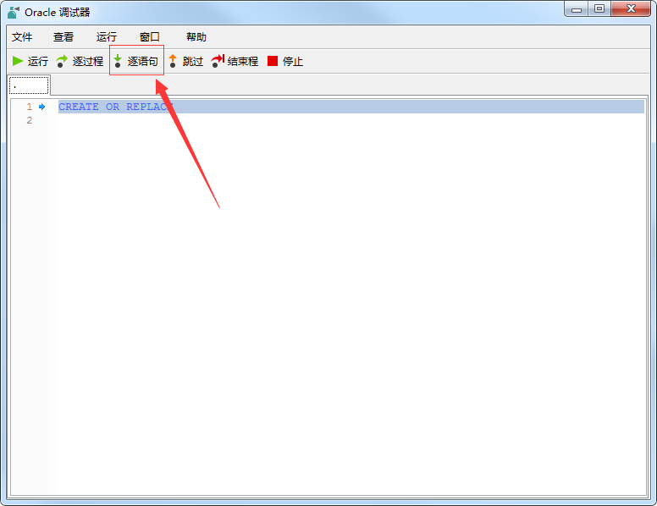Image resolution: width=657 pixels, height=506 pixels.
Task: Click the red Stop (停止) square icon
Action: (273, 61)
